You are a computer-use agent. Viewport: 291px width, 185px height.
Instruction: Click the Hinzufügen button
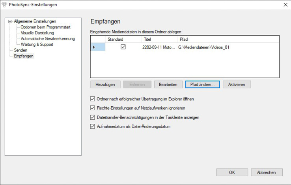pyautogui.click(x=105, y=85)
